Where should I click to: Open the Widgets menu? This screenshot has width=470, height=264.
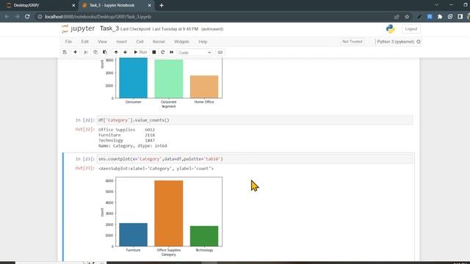pyautogui.click(x=181, y=42)
